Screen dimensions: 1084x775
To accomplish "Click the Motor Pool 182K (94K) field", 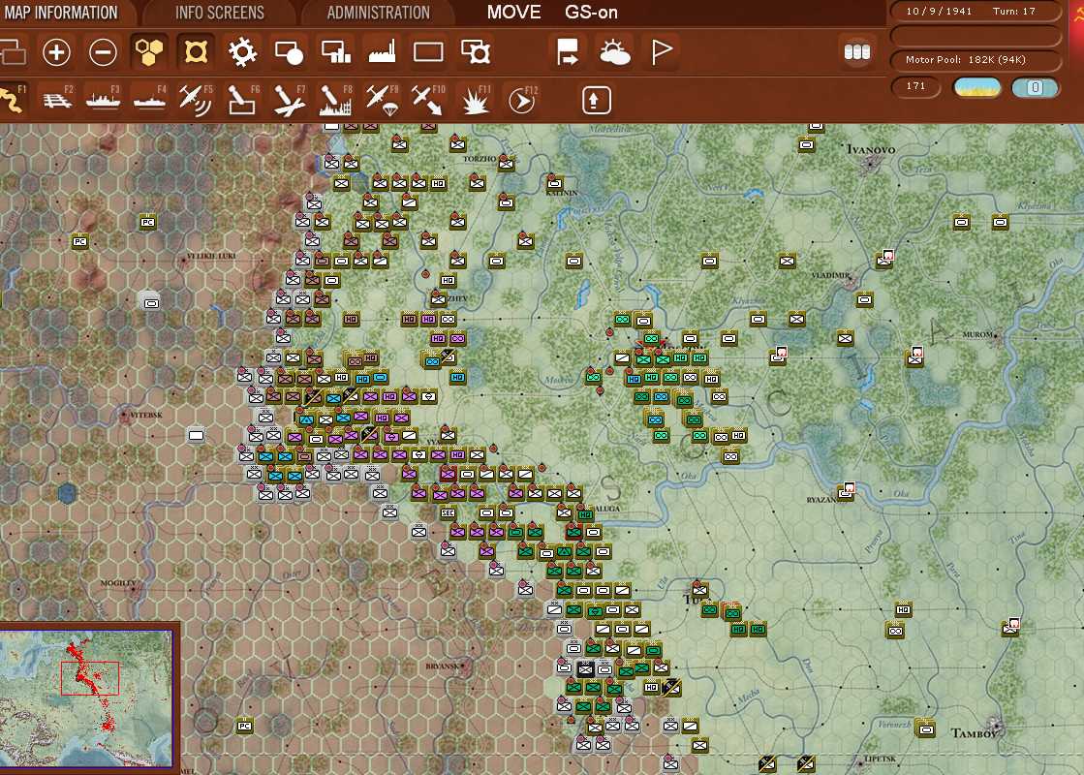I will pyautogui.click(x=976, y=59).
